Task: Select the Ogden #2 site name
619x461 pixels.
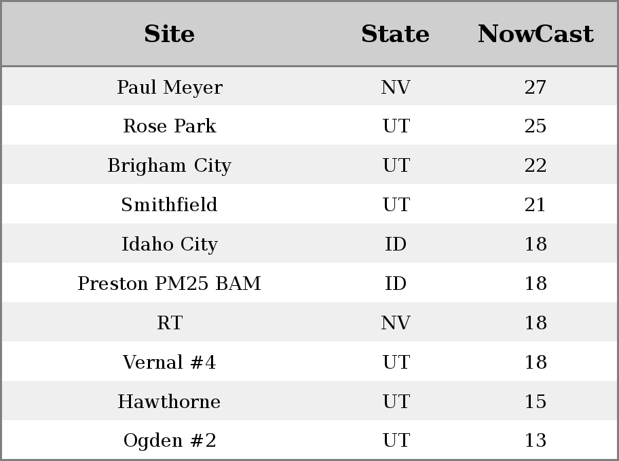Action: tap(170, 441)
